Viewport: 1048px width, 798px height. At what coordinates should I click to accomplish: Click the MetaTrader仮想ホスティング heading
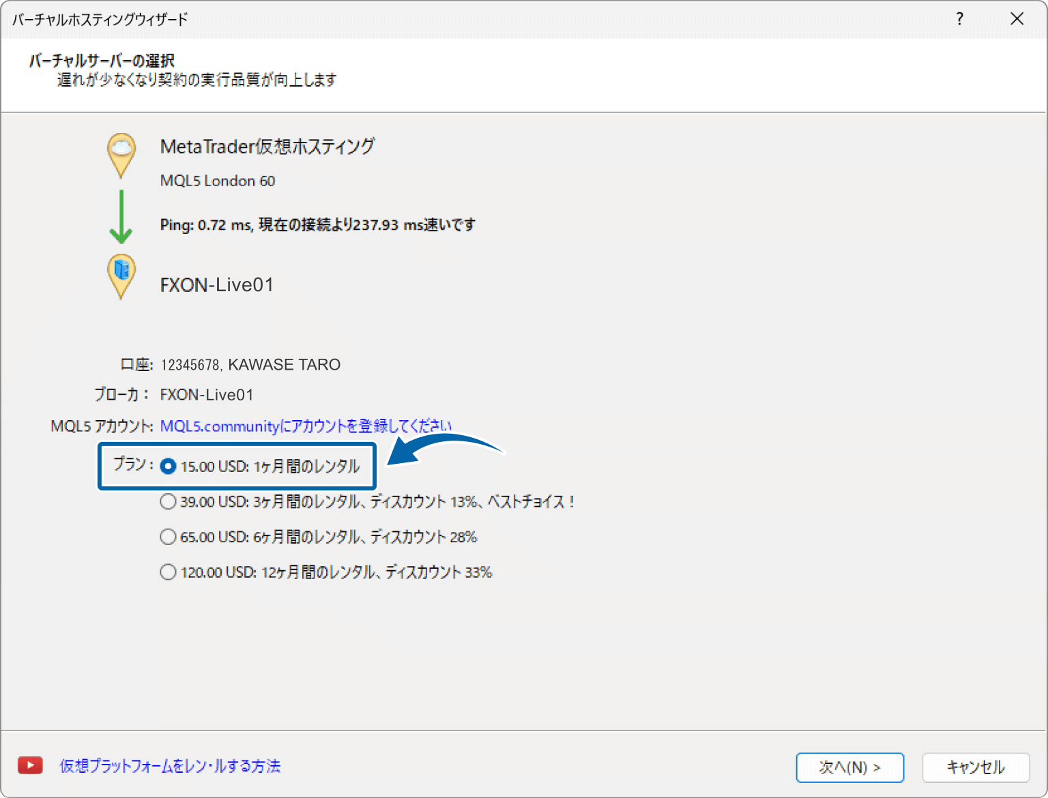coord(267,147)
